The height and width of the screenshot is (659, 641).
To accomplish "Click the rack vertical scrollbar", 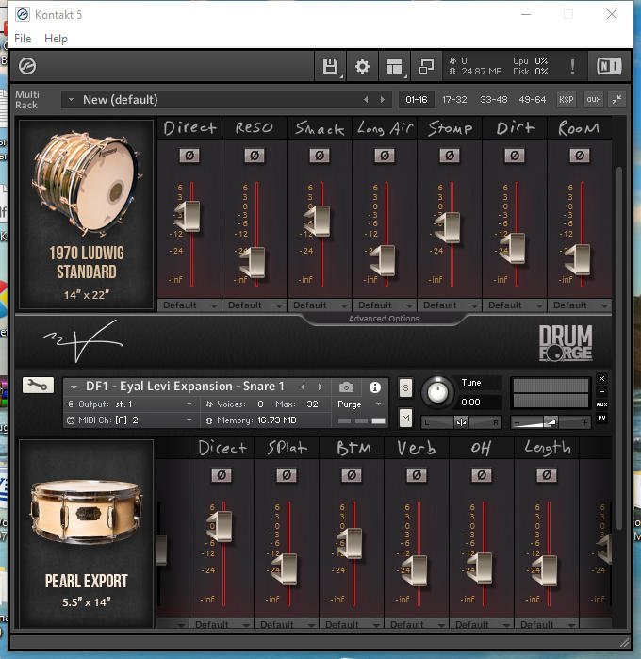I will [618, 349].
